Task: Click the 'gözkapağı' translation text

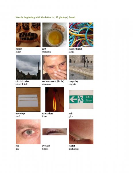Action: click(74, 149)
